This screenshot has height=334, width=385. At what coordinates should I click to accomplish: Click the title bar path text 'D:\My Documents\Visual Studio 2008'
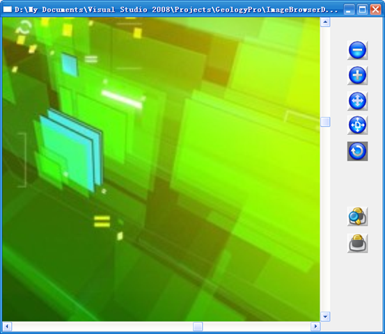[x=93, y=10]
